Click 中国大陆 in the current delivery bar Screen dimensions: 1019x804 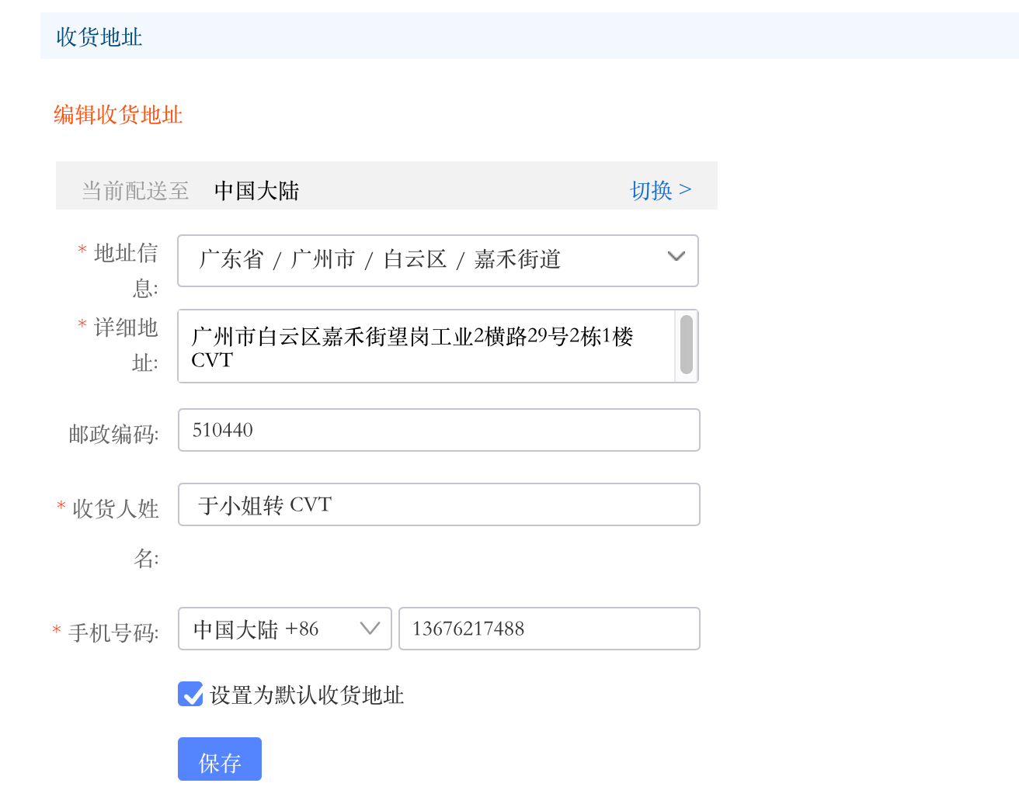click(x=256, y=191)
